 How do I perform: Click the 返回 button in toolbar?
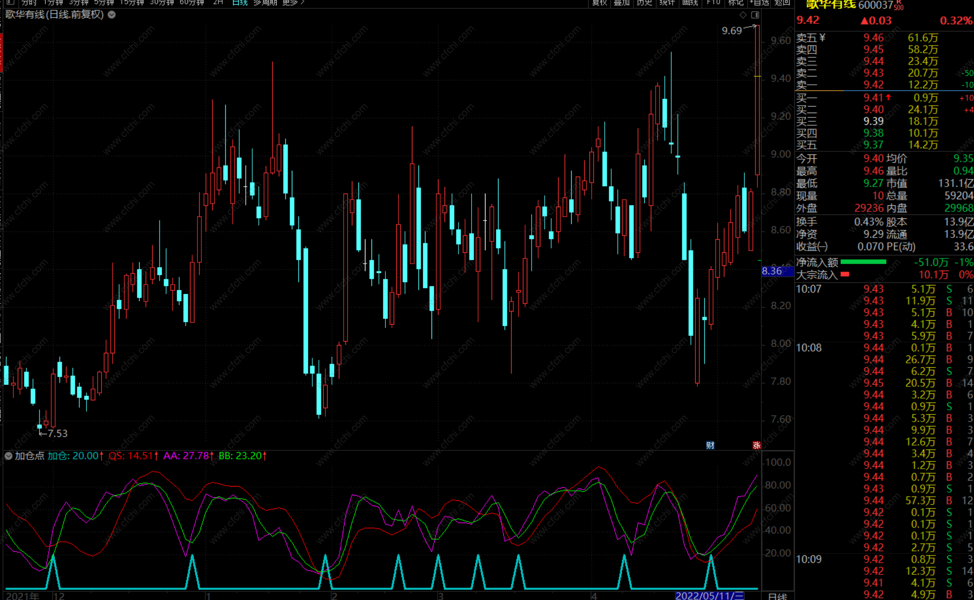pyautogui.click(x=782, y=3)
